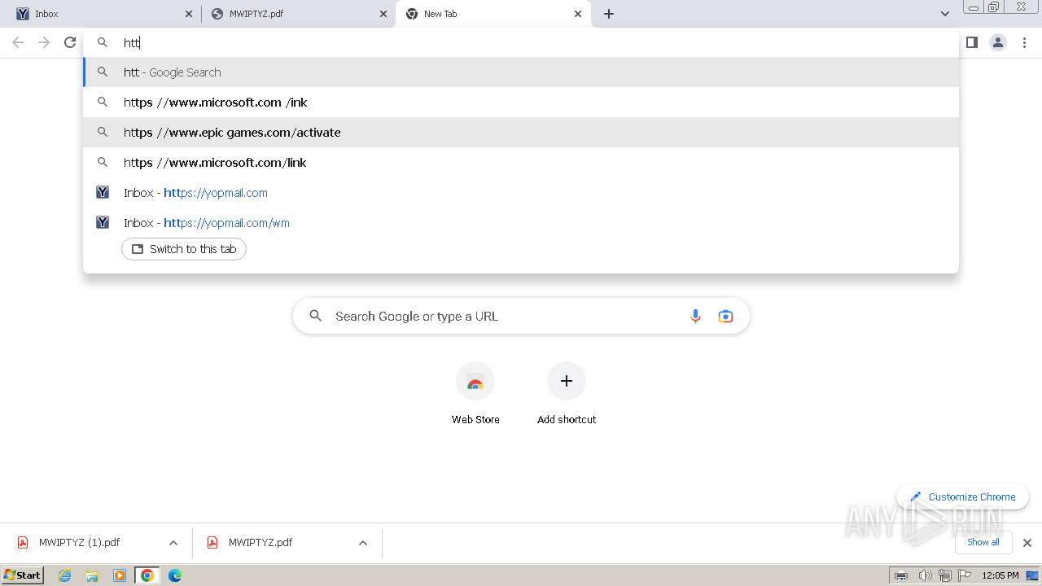1042x586 pixels.
Task: Close the downloads bar
Action: coord(1027,543)
